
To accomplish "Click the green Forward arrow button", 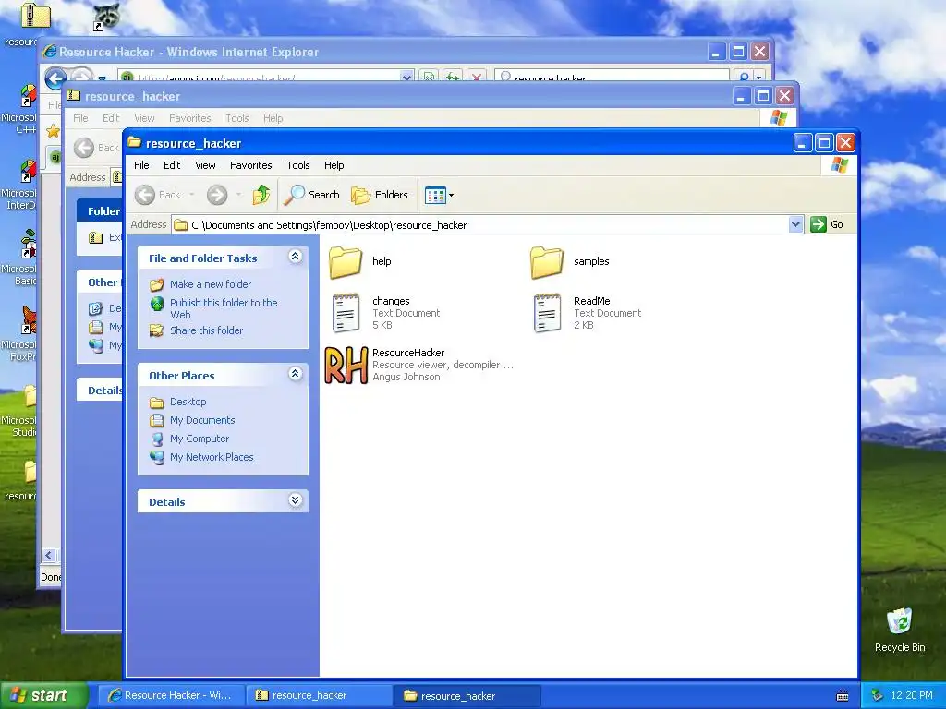I will point(217,195).
